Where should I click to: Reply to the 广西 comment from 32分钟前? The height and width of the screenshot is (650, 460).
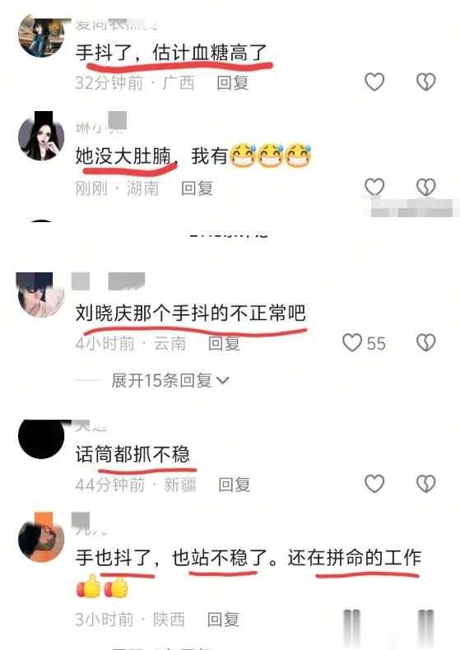coord(233,82)
